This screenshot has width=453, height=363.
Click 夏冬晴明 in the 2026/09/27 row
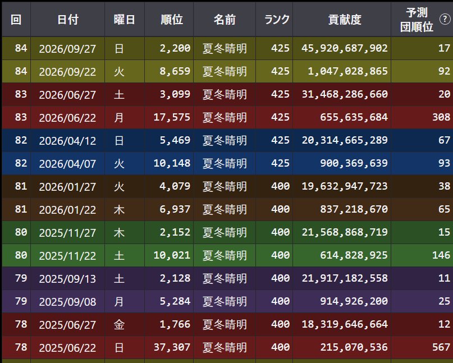click(225, 48)
